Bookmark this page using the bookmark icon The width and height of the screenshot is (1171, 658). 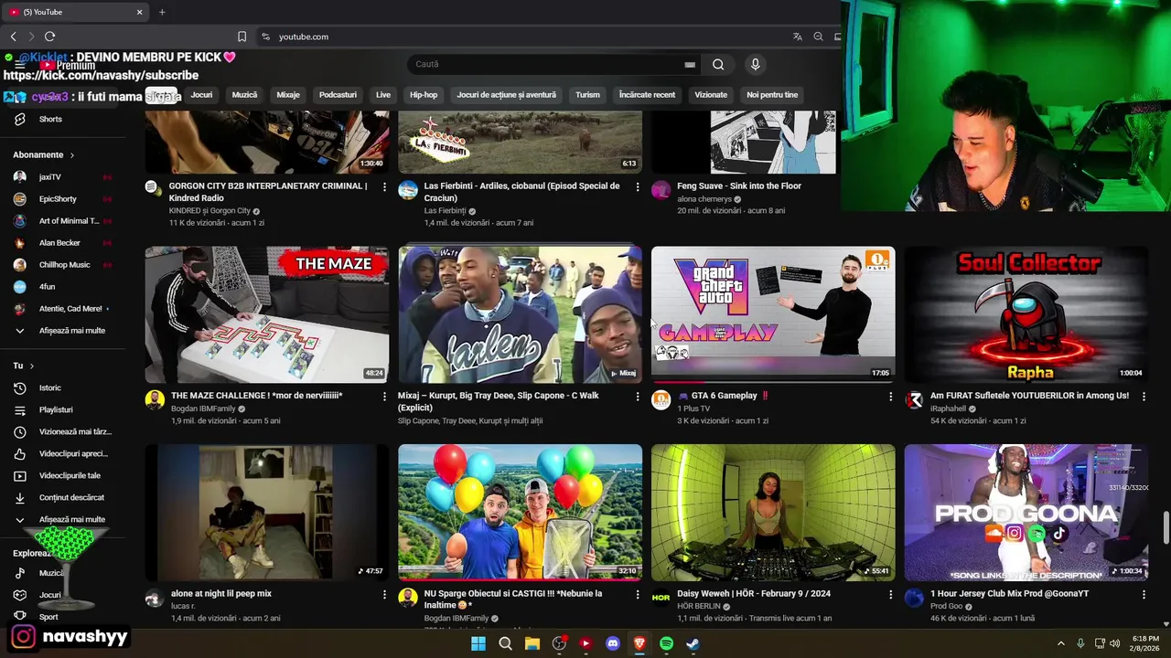coord(242,37)
